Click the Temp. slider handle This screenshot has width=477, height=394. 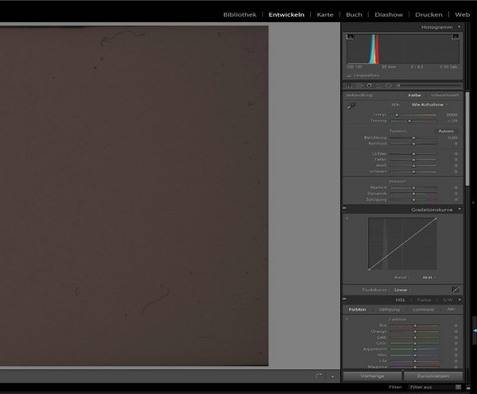coord(397,115)
